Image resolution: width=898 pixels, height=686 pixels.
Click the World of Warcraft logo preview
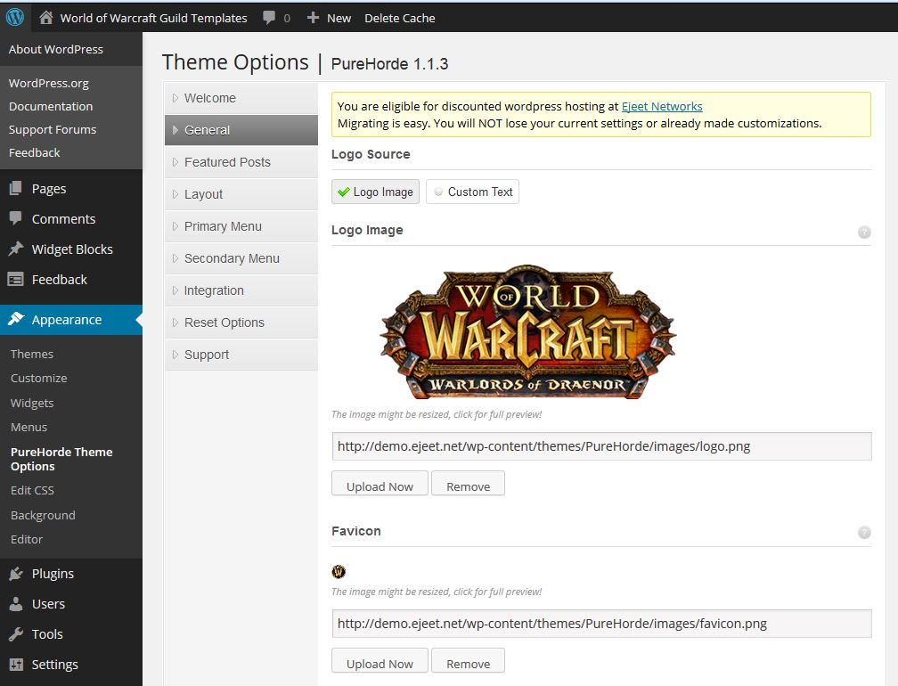(x=527, y=331)
